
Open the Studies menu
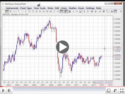[x=72, y=8]
